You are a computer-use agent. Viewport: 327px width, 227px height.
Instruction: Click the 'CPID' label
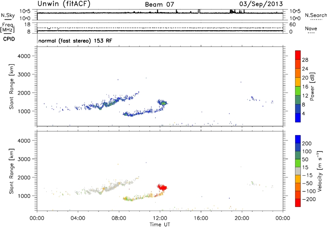(9, 39)
